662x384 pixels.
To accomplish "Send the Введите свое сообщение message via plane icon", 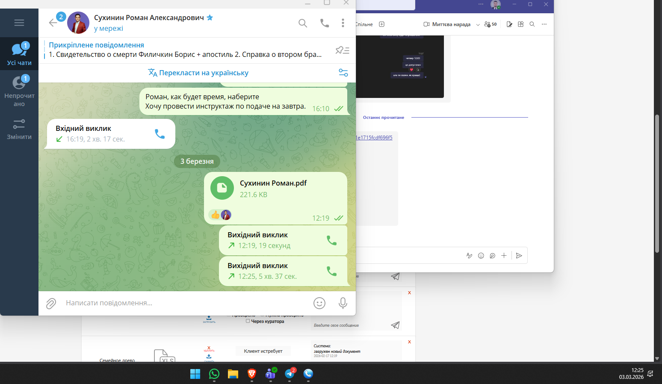I will click(x=396, y=325).
